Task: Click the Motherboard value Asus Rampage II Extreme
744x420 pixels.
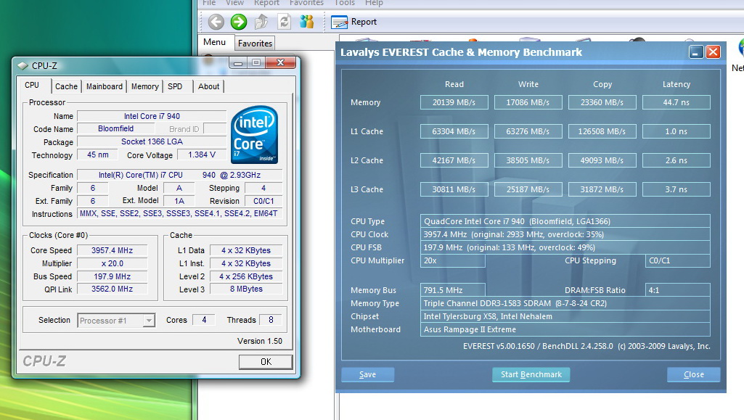Action: tap(565, 329)
